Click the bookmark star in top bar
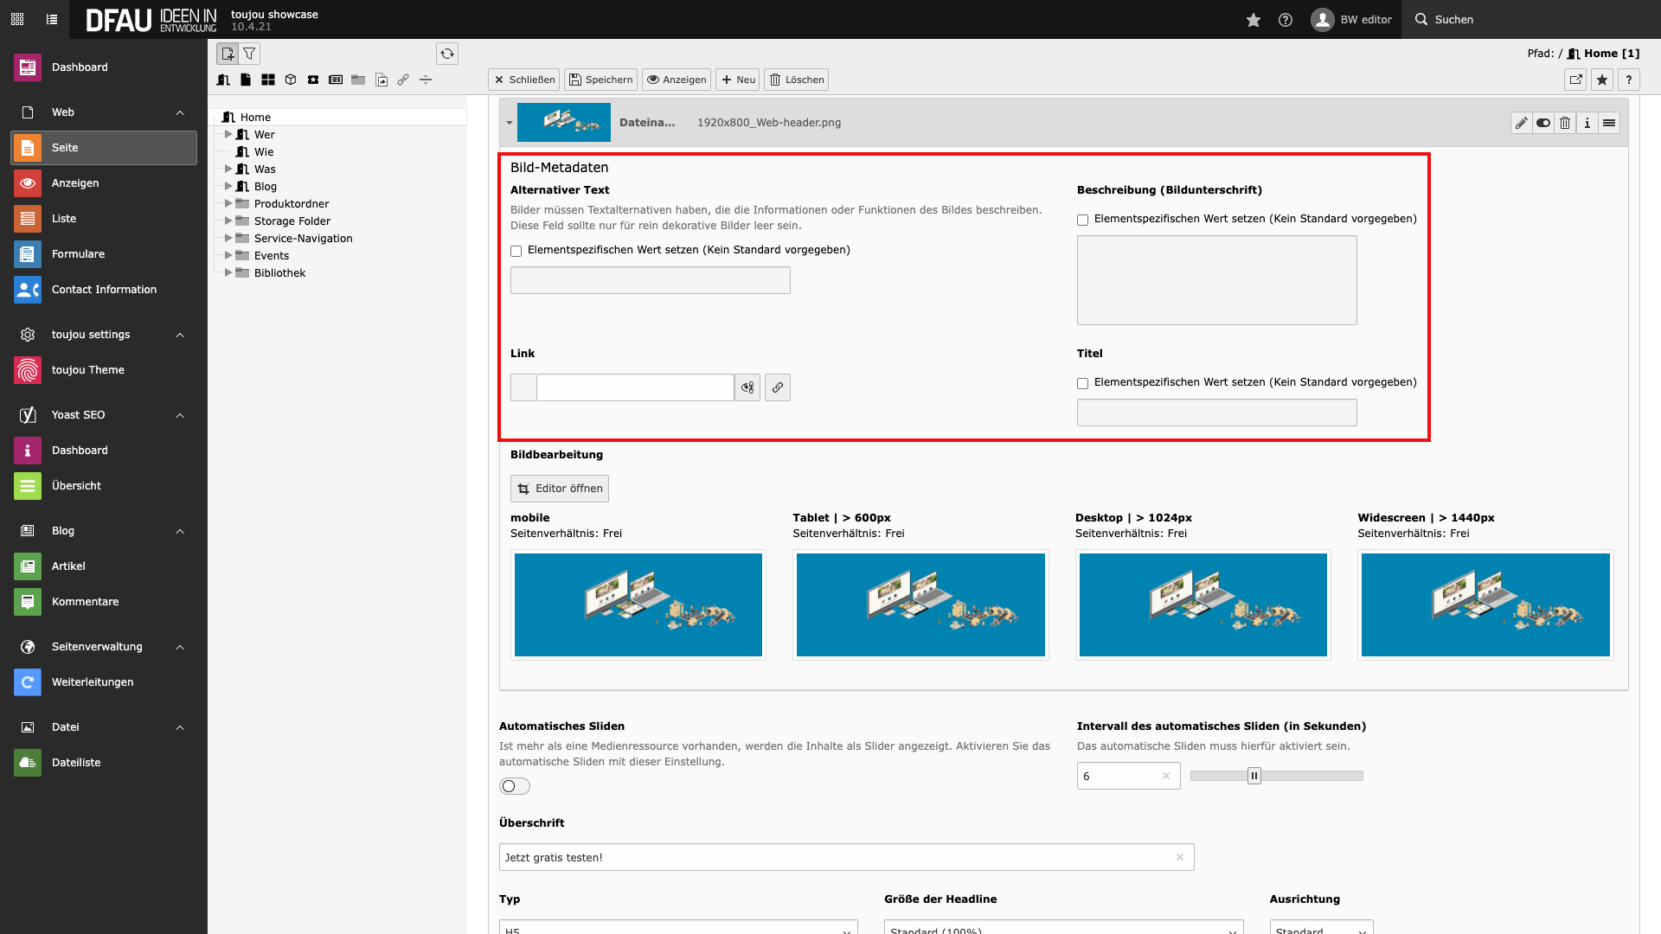Screen dimensions: 1661x934 pos(1253,20)
